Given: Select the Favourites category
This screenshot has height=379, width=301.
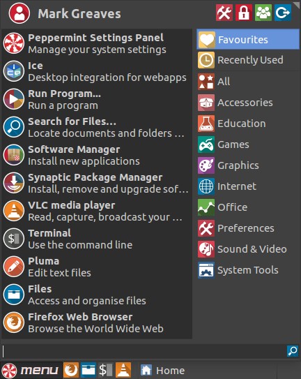Looking at the screenshot, I should [x=248, y=39].
